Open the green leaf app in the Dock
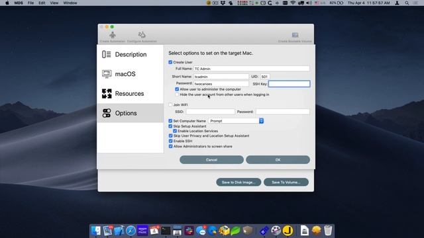 pyautogui.click(x=236, y=231)
